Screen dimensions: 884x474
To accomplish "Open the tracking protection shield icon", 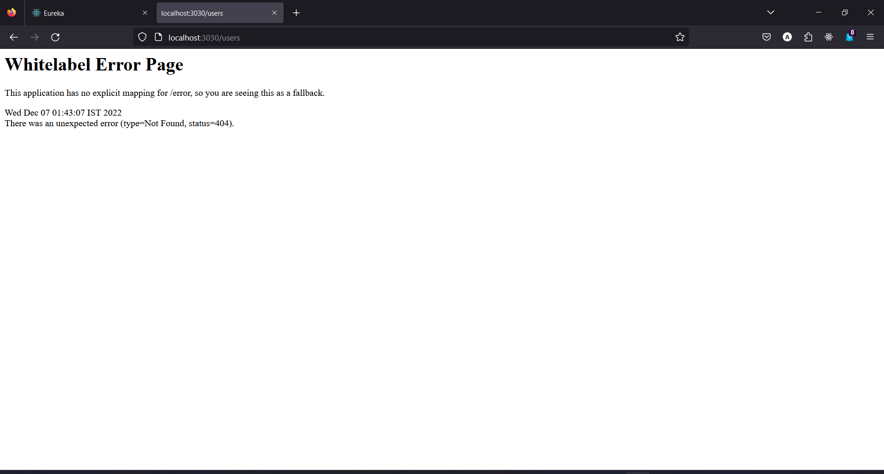I will pos(142,37).
